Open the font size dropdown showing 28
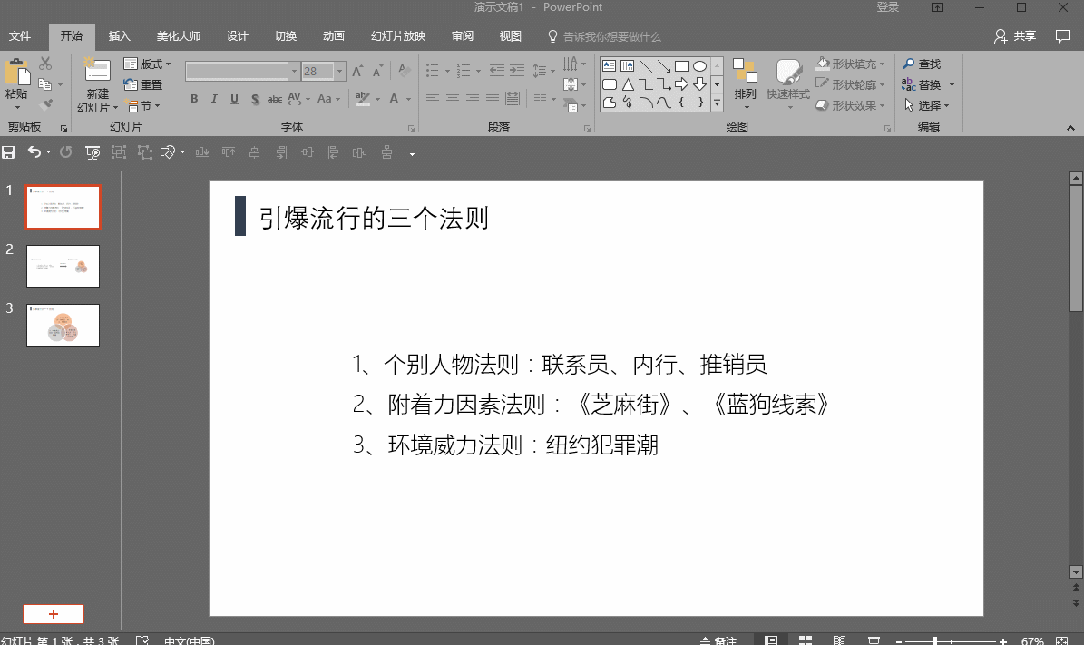The image size is (1084, 645). (340, 71)
